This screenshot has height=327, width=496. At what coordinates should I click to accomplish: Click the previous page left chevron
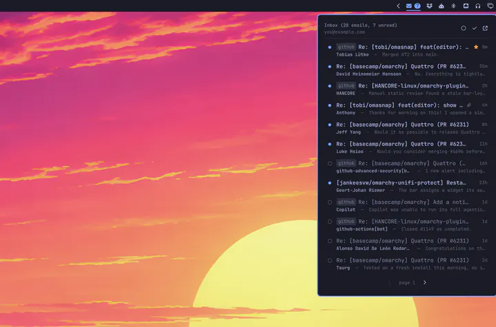[x=390, y=282]
